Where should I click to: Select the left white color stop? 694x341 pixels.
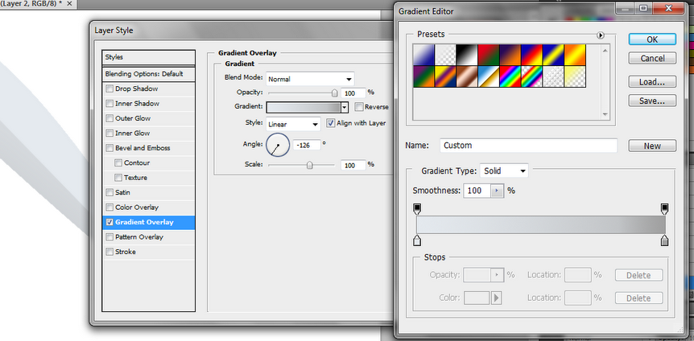(417, 240)
